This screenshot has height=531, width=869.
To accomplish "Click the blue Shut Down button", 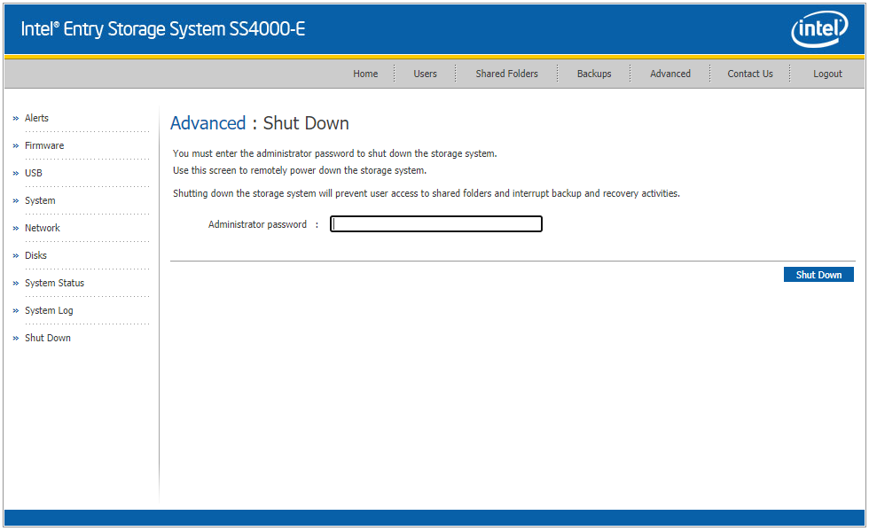I will 818,275.
